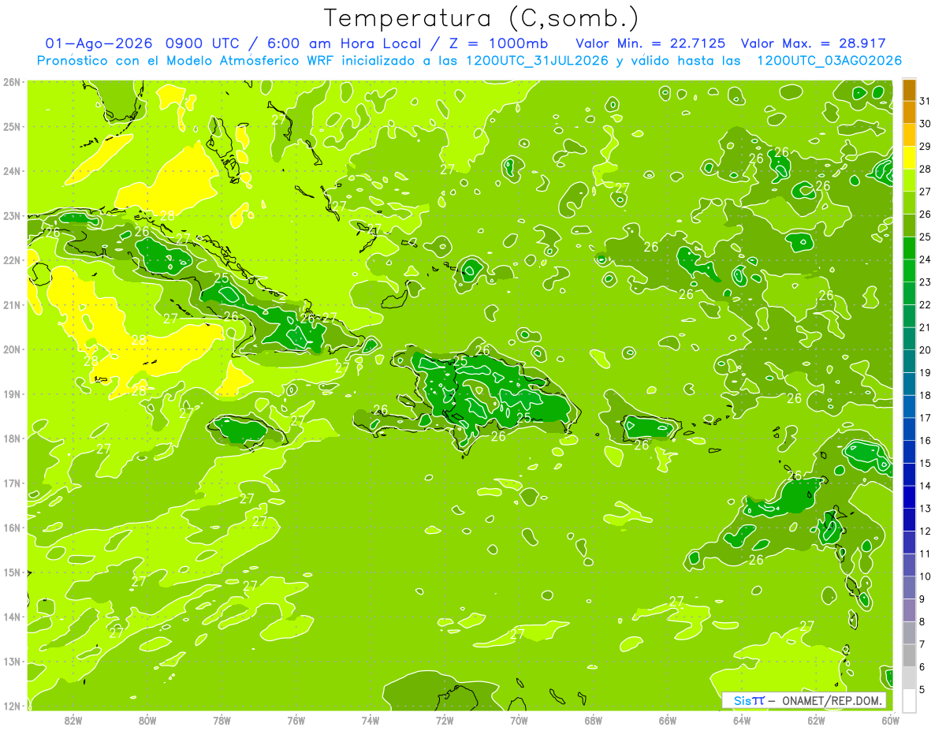Click the 70W longitude label
Screen dimensions: 946x731
coord(519,719)
